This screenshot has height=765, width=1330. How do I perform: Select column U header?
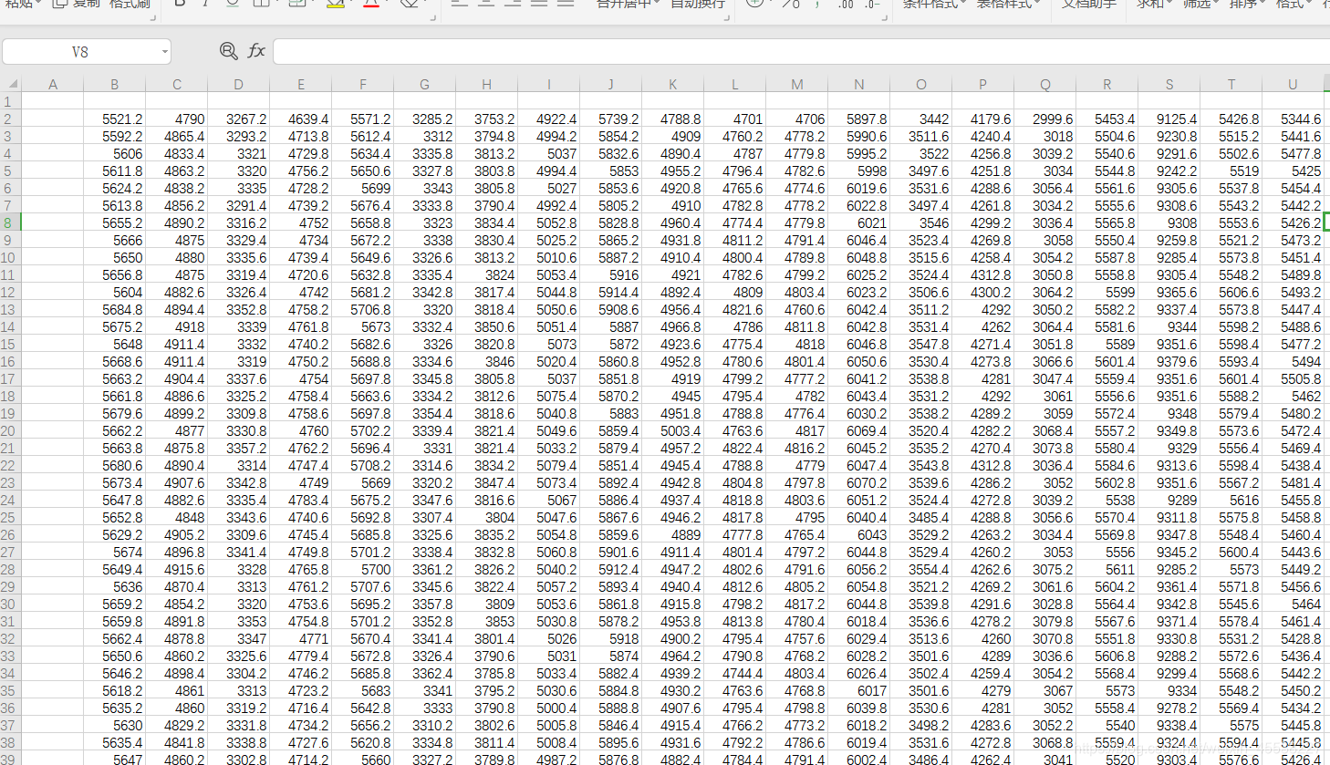pyautogui.click(x=1293, y=85)
